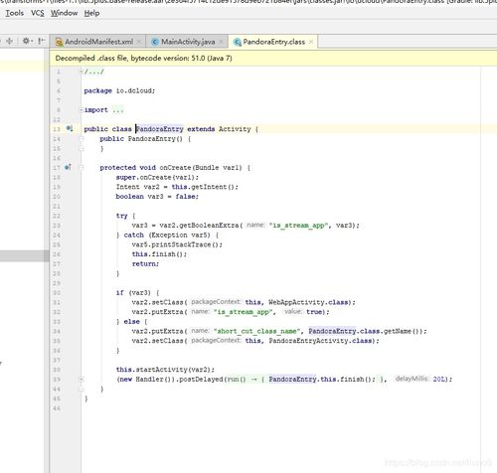Viewport: 497px width, 473px height.
Task: Click the decompiled class file notification banner
Action: click(273, 59)
